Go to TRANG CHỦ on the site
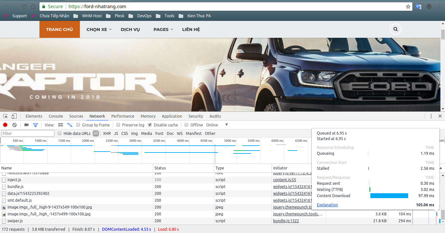The width and height of the screenshot is (445, 233). click(60, 29)
